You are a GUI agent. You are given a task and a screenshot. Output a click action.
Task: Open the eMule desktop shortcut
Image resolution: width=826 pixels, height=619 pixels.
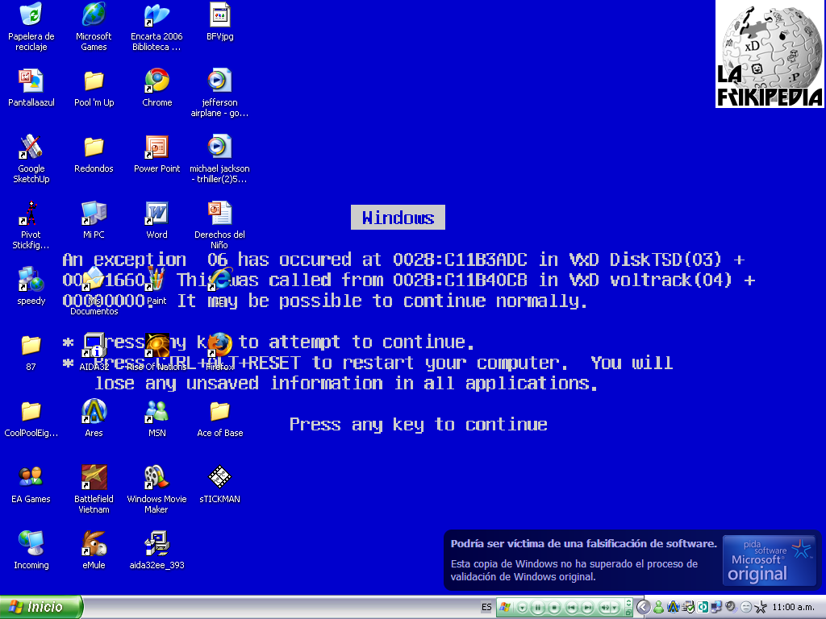tap(94, 543)
